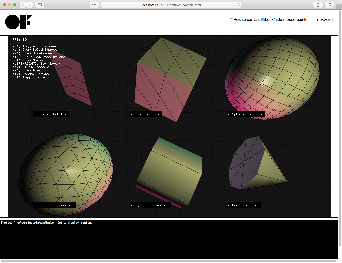Click the ofPlanePrimitive label
This screenshot has width=342, height=263.
pos(51,114)
